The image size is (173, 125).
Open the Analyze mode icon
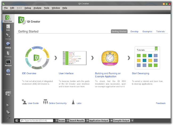(8, 63)
